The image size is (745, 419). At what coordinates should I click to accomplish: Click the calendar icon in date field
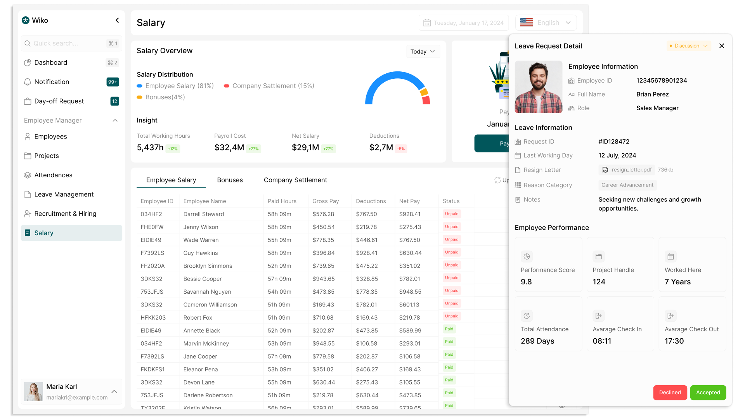coord(427,23)
